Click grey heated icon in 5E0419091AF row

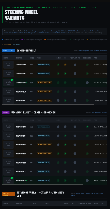58,136
